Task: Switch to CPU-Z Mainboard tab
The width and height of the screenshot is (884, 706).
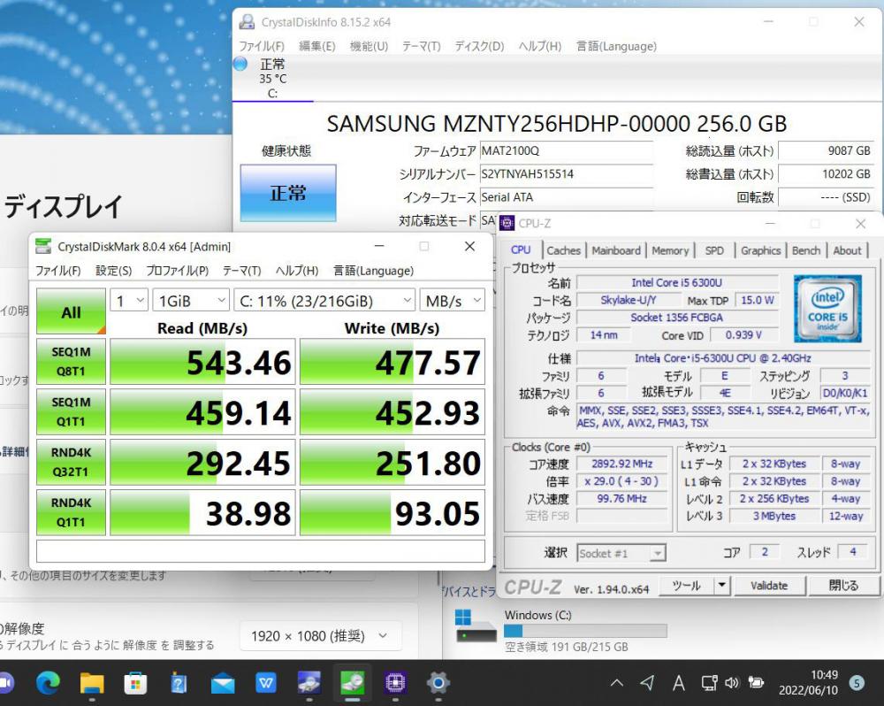Action: [x=616, y=250]
